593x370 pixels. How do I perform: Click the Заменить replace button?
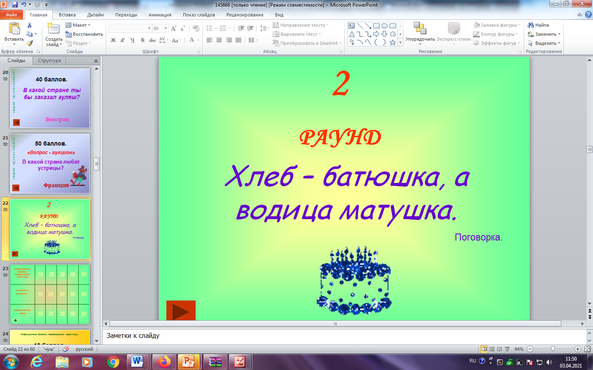[544, 34]
